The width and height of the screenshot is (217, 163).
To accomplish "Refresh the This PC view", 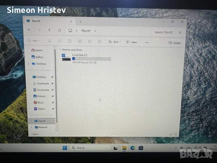I will tap(59, 31).
